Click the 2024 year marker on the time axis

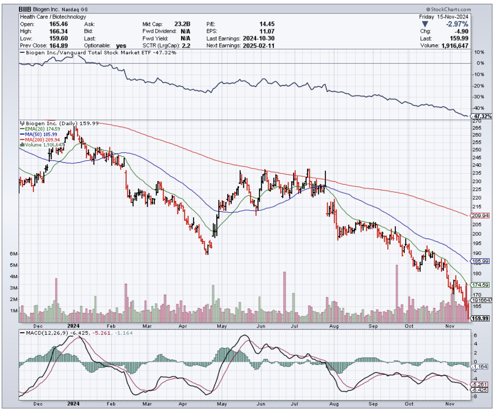(73, 325)
